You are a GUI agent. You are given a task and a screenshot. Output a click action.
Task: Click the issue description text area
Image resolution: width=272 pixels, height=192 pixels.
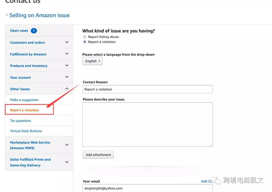click(148, 125)
